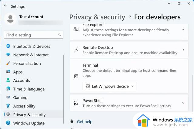Click the PowerShell script icon

(x=76, y=103)
